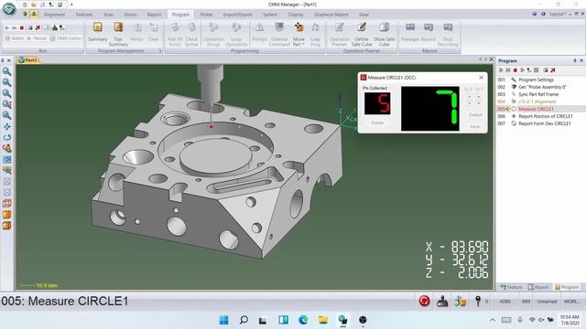586x329 pixels.
Task: Click Define Safe Cube
Action: pos(362,34)
